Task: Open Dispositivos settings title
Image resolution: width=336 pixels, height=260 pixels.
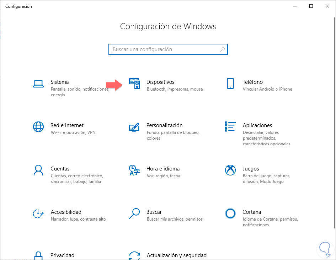Action: tap(160, 82)
